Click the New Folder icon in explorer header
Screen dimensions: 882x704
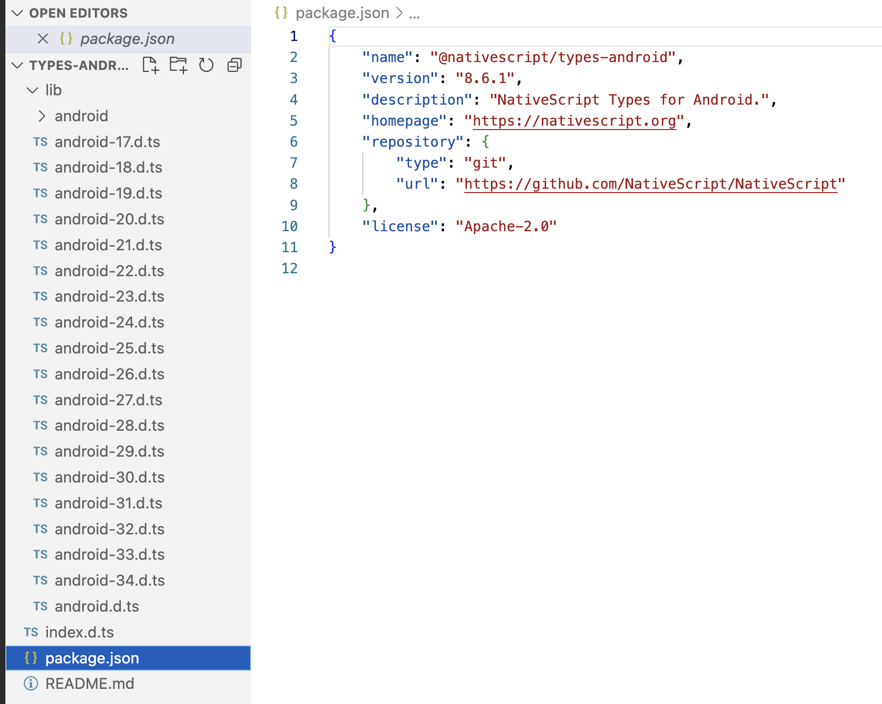coord(178,65)
